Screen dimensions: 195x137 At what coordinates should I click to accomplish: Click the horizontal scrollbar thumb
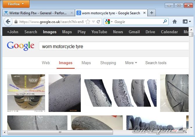pos(60,132)
